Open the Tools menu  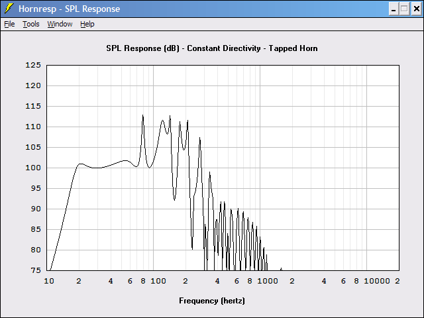pyautogui.click(x=31, y=24)
